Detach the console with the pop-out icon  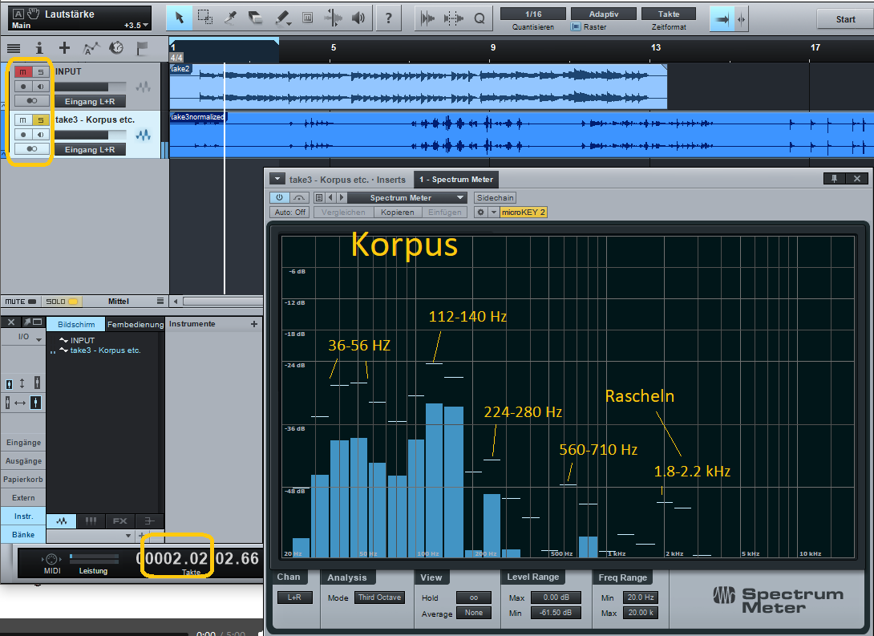click(33, 322)
